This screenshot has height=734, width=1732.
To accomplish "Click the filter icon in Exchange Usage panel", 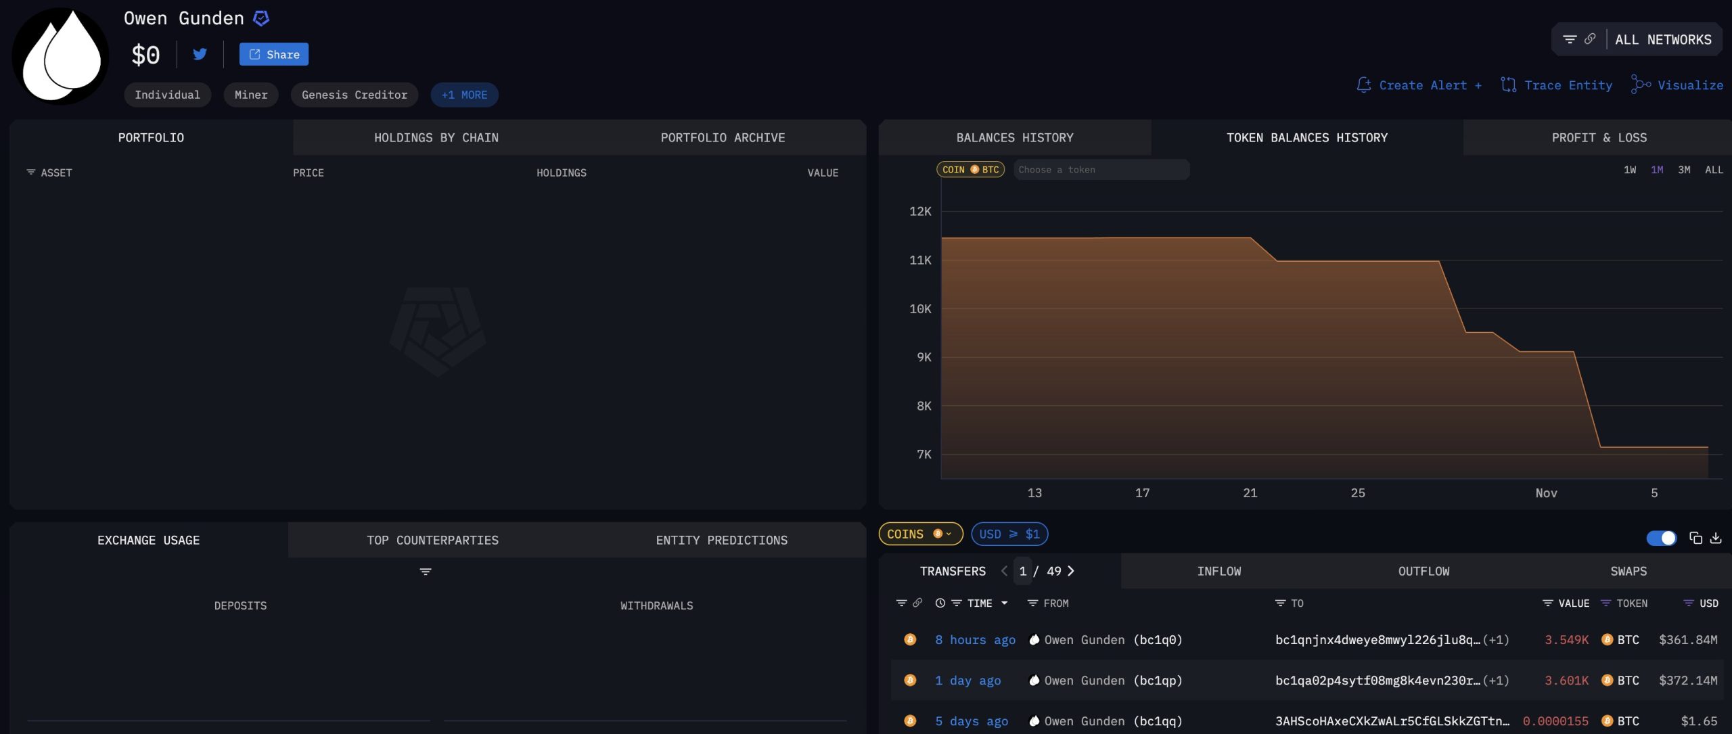I will (426, 572).
